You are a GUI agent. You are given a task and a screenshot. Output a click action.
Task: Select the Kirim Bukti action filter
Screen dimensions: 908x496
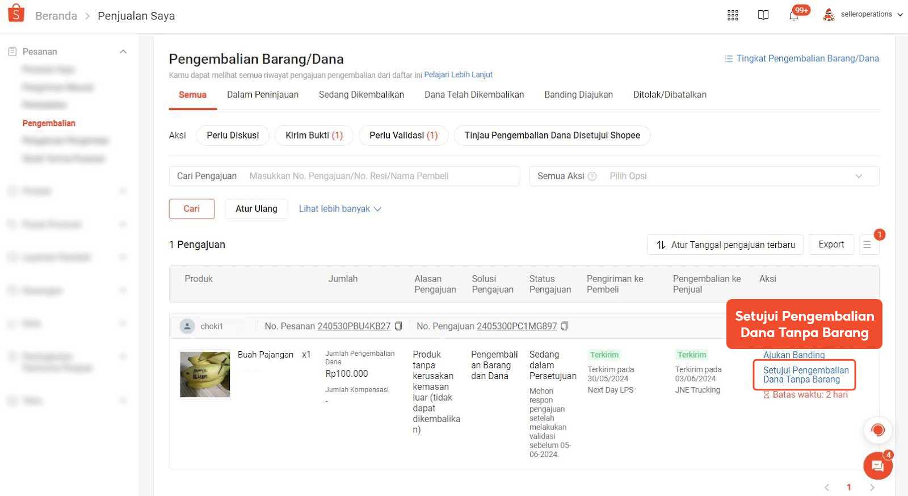click(314, 136)
